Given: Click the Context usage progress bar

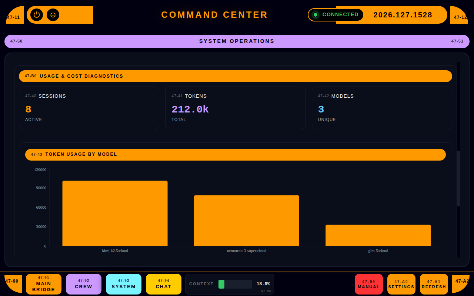Looking at the screenshot, I should (x=235, y=284).
